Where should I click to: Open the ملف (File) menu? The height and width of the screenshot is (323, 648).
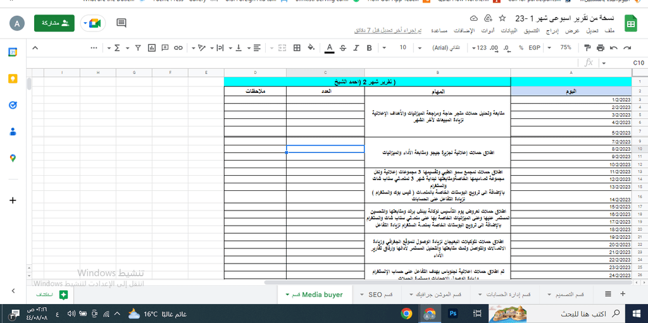(x=609, y=32)
